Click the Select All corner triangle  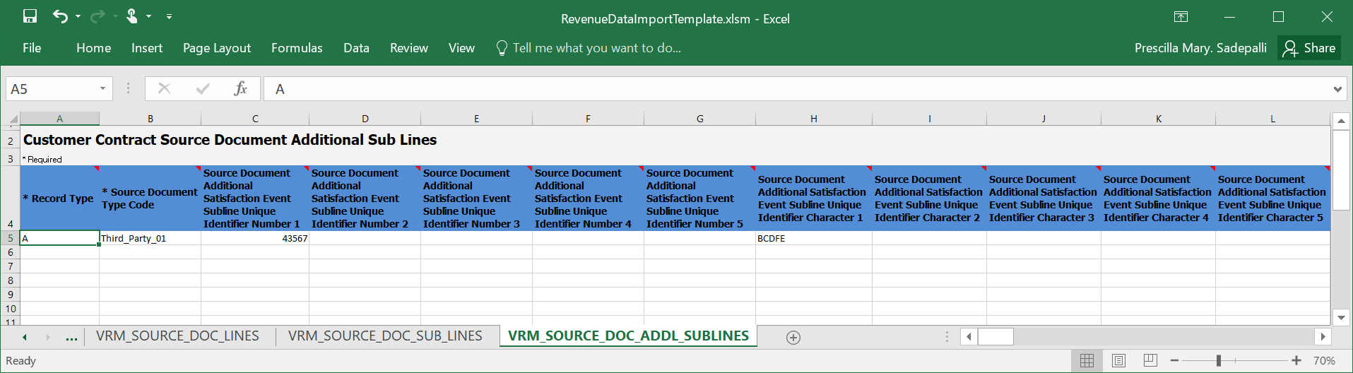point(13,119)
